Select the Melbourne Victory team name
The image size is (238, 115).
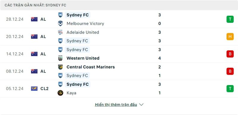pyautogui.click(x=85, y=24)
